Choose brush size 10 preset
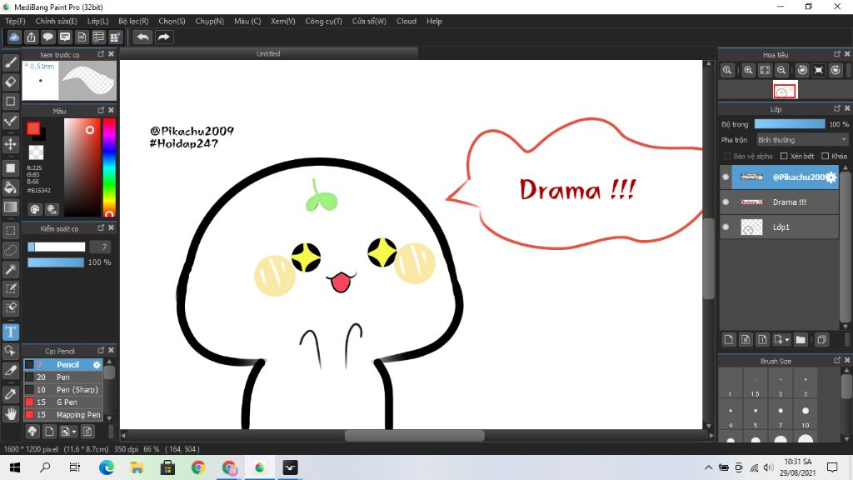 click(x=806, y=417)
